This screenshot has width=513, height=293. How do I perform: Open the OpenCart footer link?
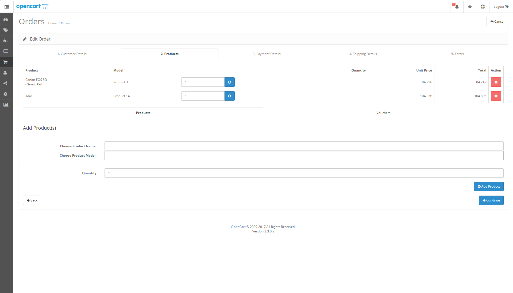point(238,227)
